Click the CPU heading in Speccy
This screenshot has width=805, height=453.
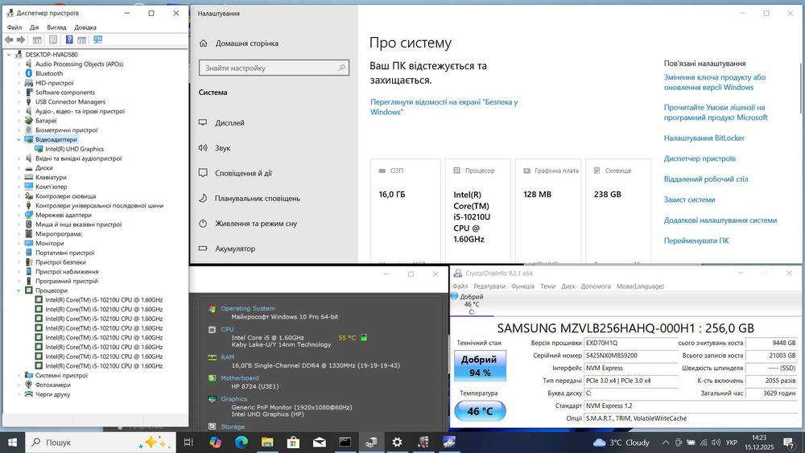pyautogui.click(x=228, y=329)
